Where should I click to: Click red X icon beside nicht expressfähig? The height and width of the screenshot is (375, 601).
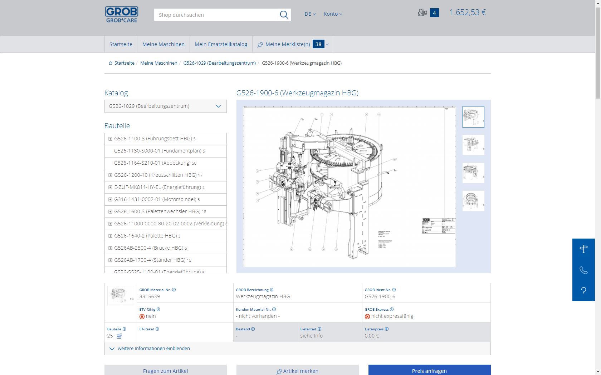pos(367,316)
